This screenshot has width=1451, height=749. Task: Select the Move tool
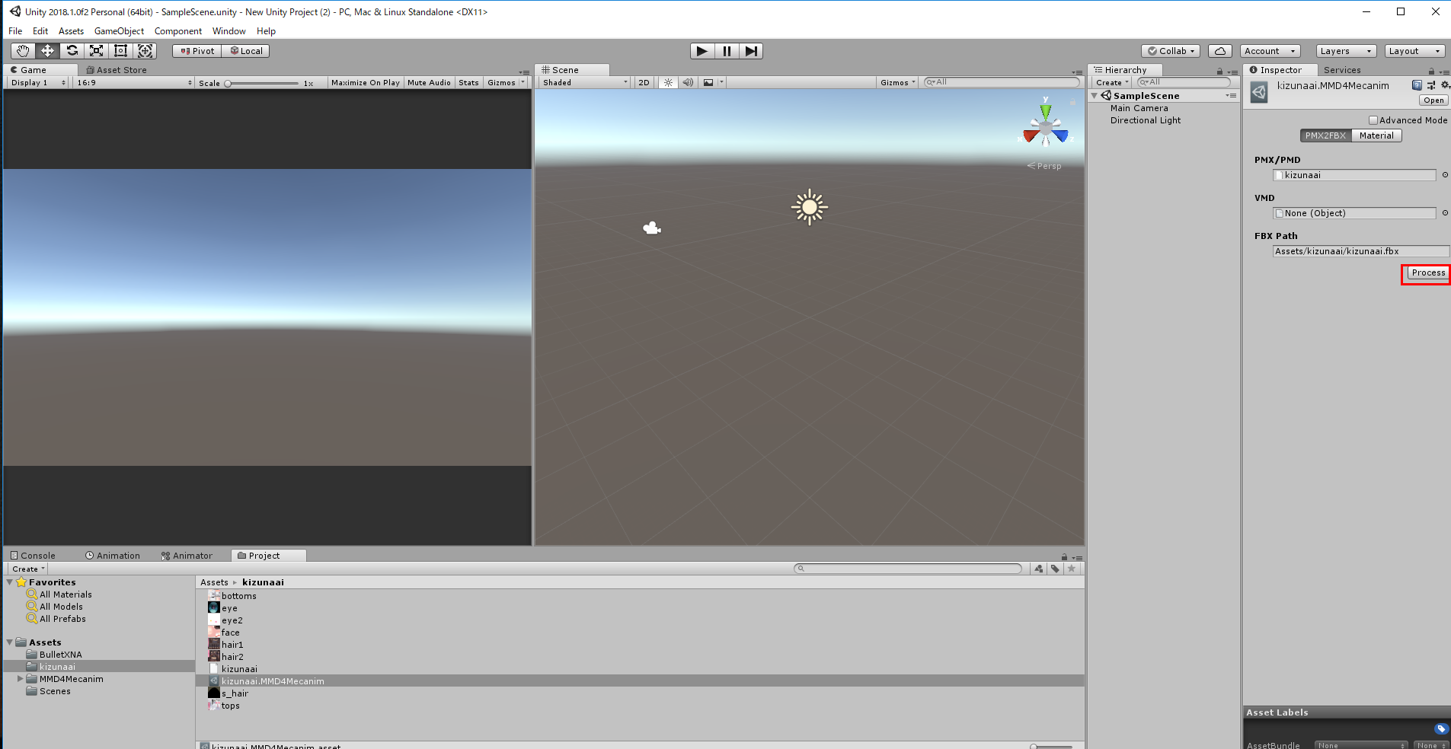[x=47, y=51]
